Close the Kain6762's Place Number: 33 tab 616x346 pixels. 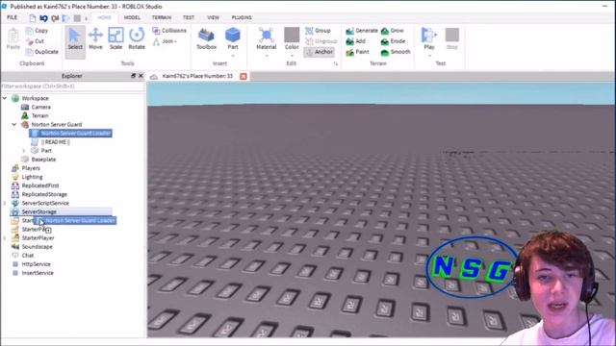pos(244,76)
